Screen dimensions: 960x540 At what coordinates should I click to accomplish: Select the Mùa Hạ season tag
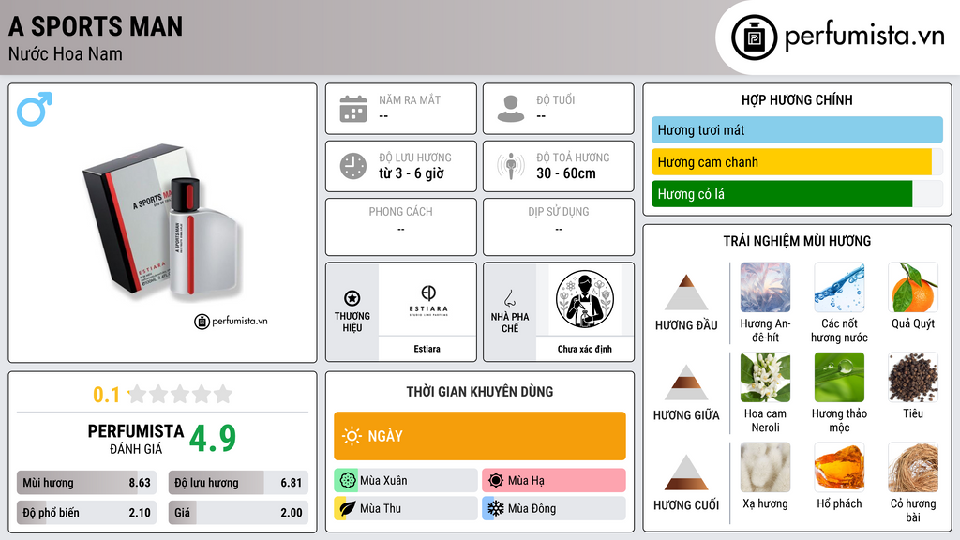point(554,481)
